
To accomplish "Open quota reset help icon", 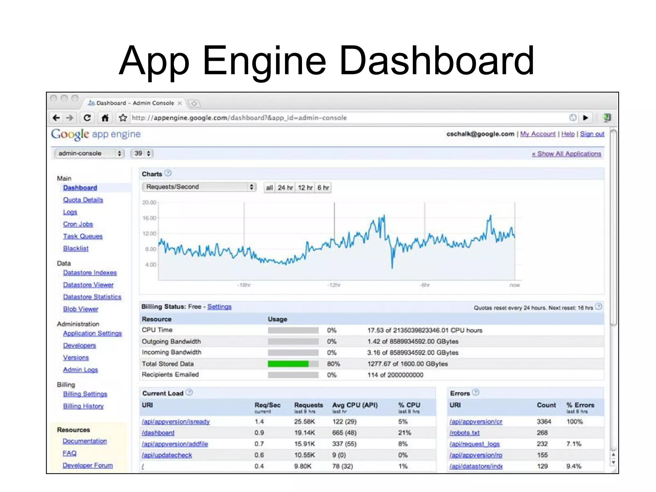I will [x=598, y=307].
